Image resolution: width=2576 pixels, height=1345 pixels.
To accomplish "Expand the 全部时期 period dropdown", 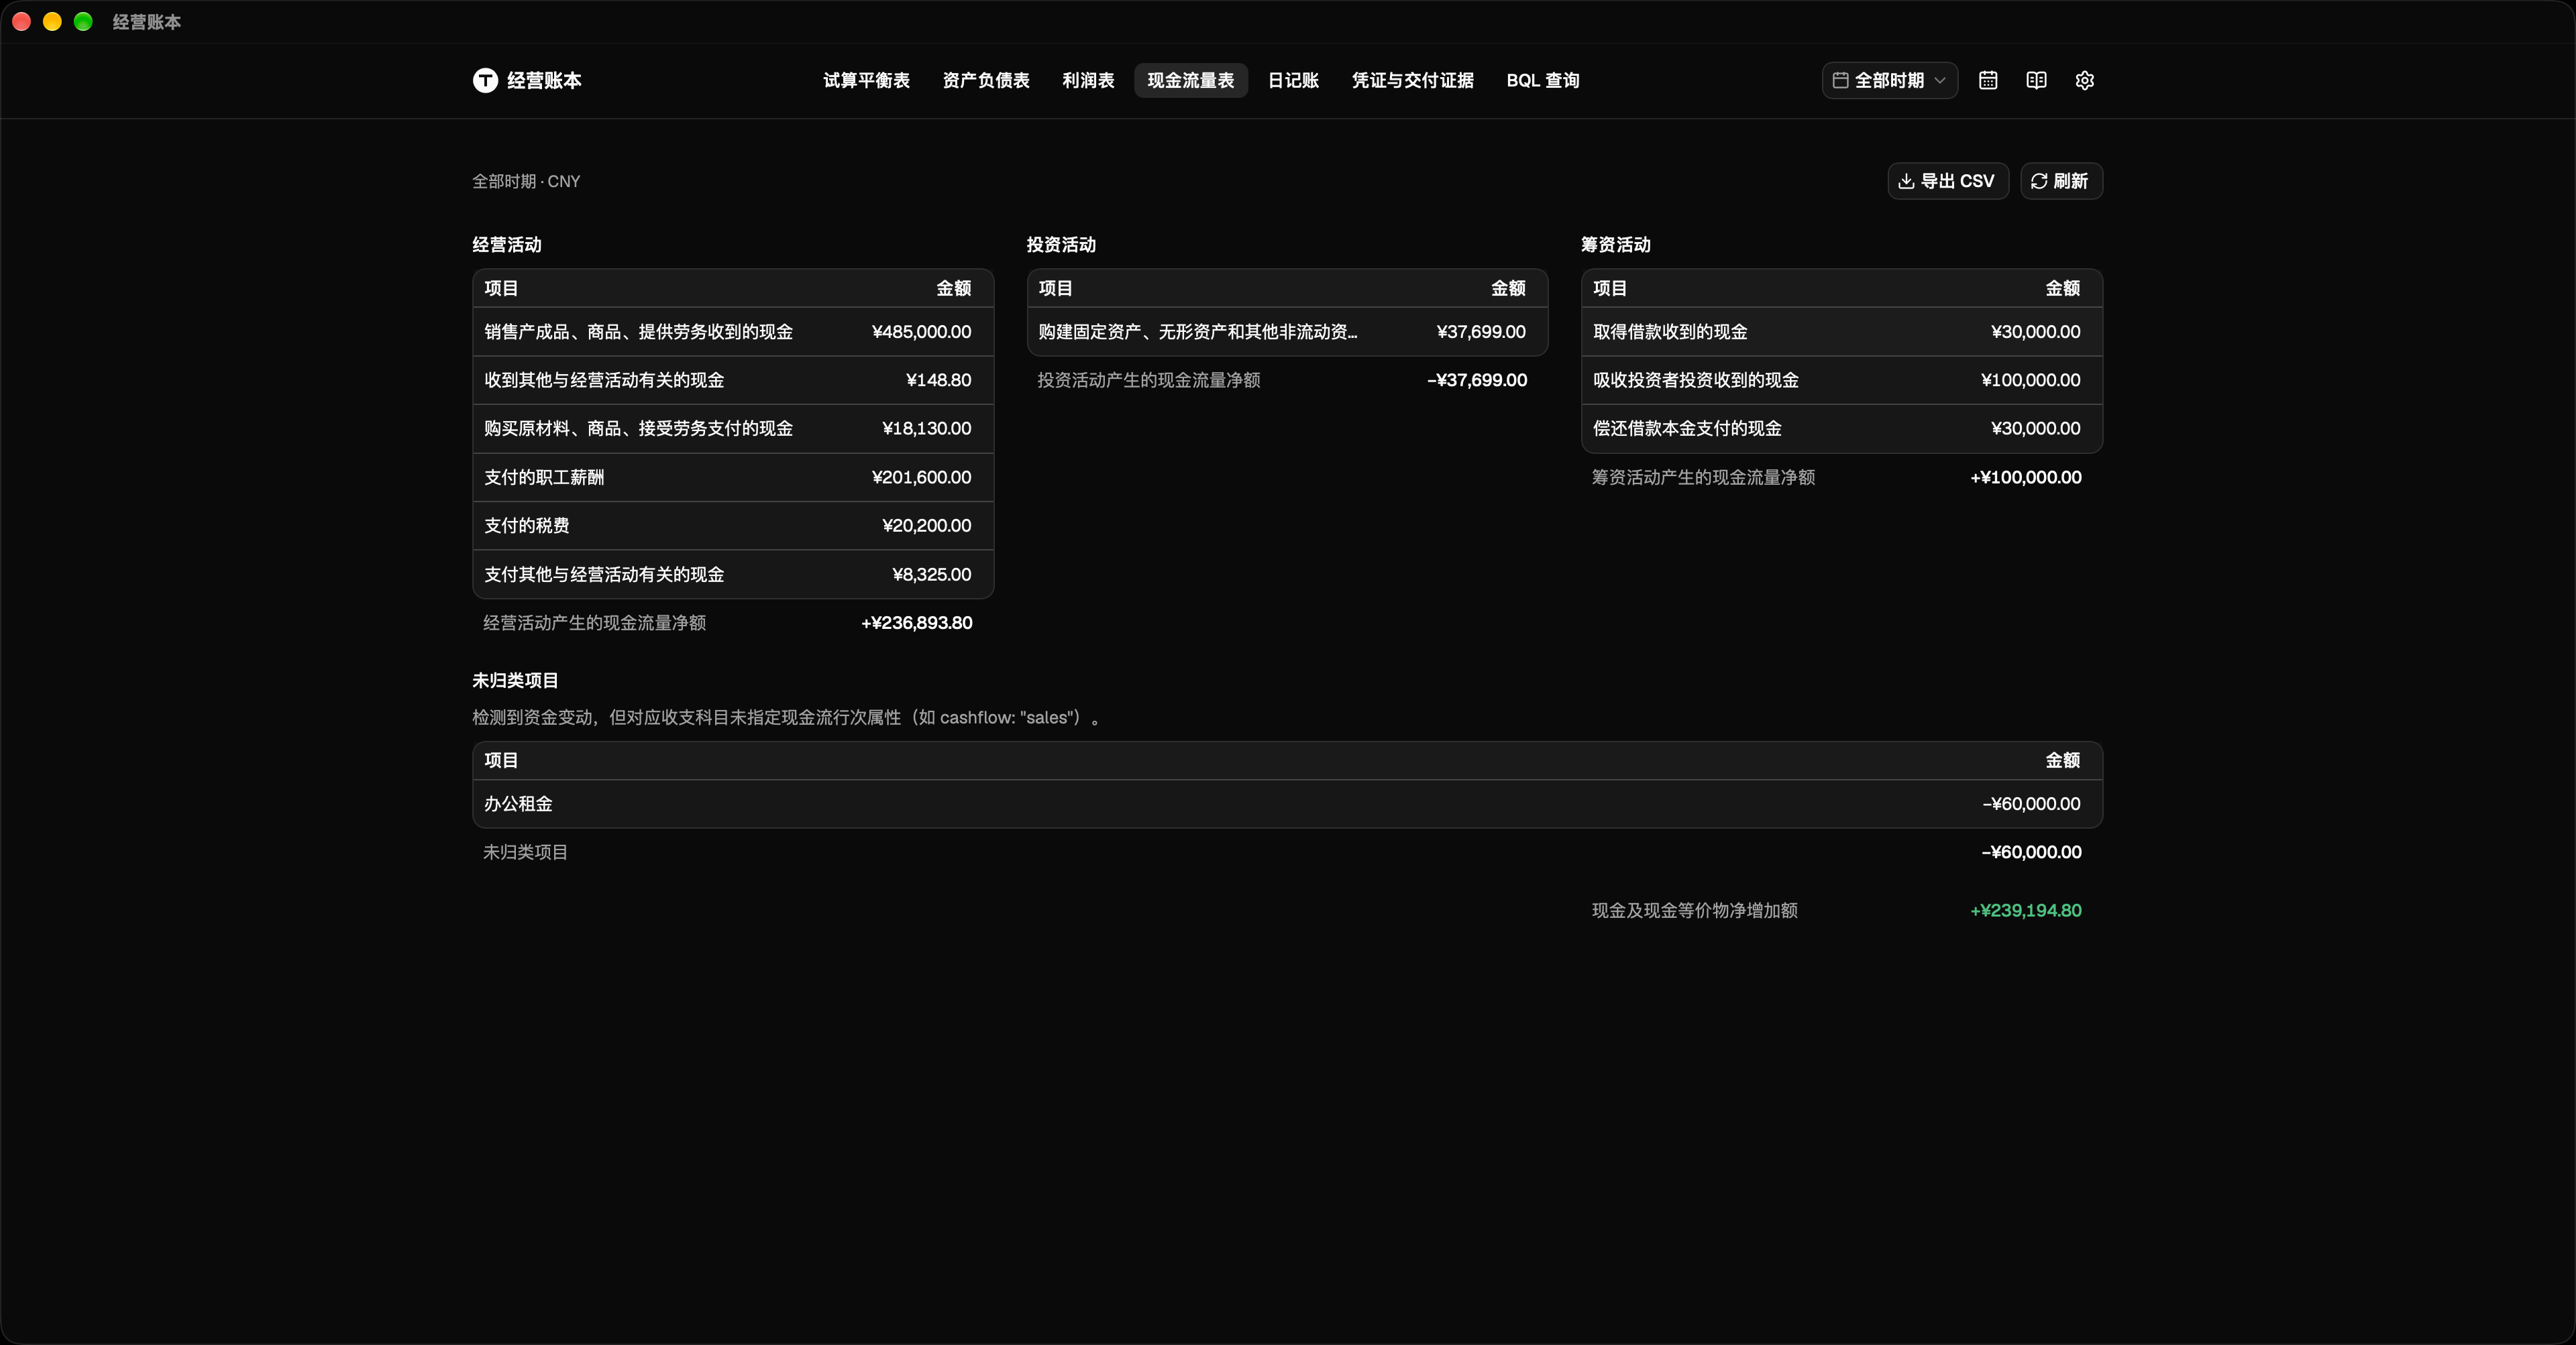I will point(1889,80).
